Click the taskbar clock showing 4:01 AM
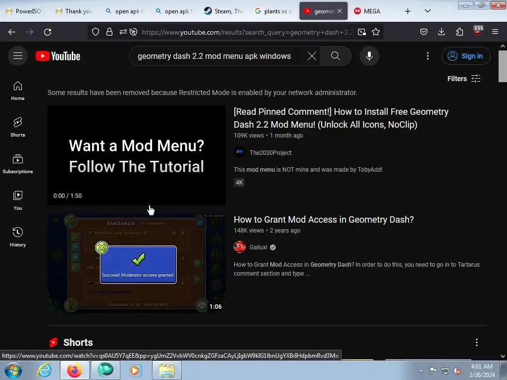 pyautogui.click(x=482, y=371)
